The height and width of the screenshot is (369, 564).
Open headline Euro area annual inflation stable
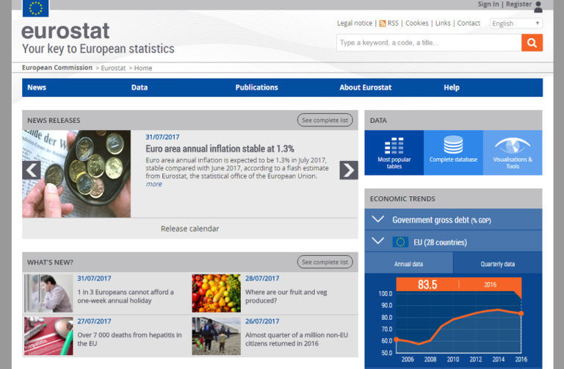click(220, 148)
